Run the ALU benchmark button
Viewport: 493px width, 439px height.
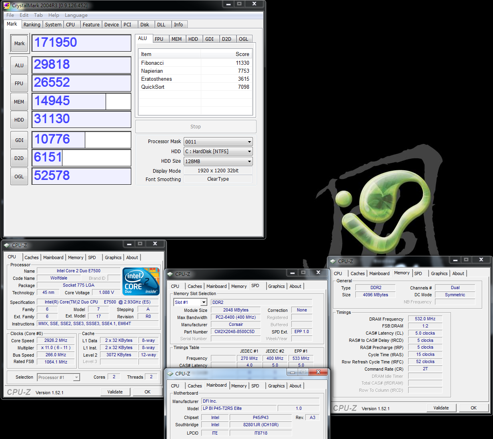click(x=19, y=66)
